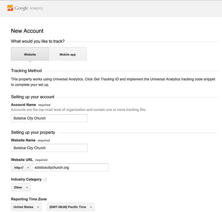This screenshot has width=222, height=213.
Task: Click the Website URL label
Action: tap(22, 160)
